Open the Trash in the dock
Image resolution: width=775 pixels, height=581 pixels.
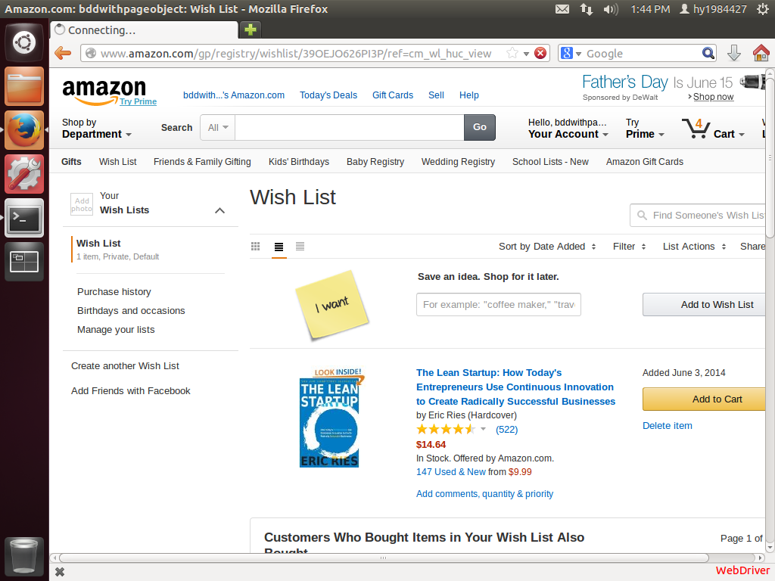[24, 556]
